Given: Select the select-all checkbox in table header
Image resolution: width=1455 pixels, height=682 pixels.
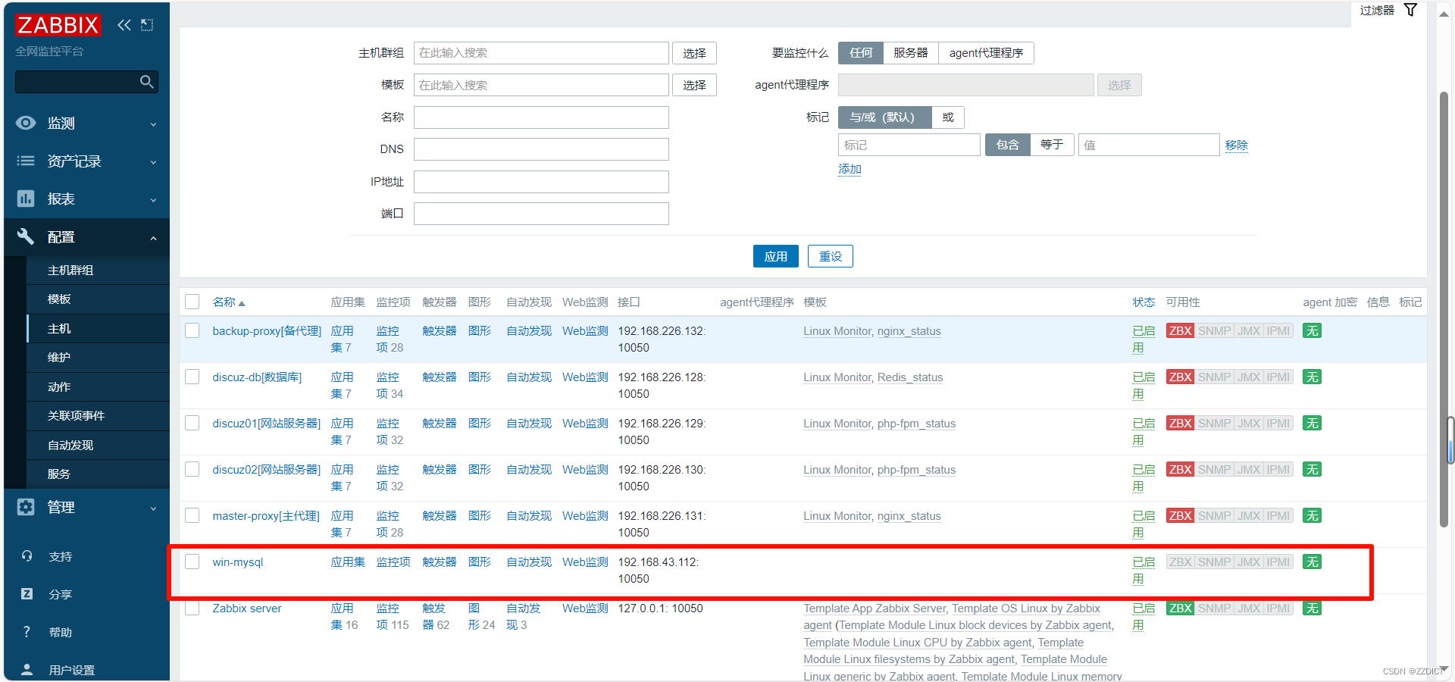Looking at the screenshot, I should click(x=192, y=301).
